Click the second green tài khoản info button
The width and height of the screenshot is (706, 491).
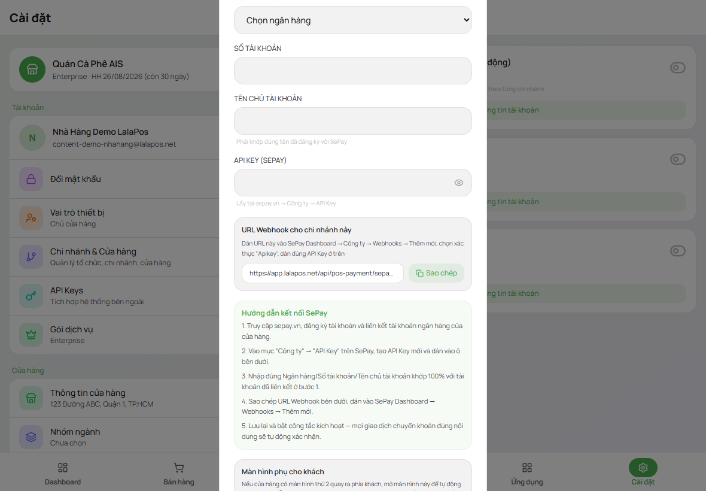(587, 201)
